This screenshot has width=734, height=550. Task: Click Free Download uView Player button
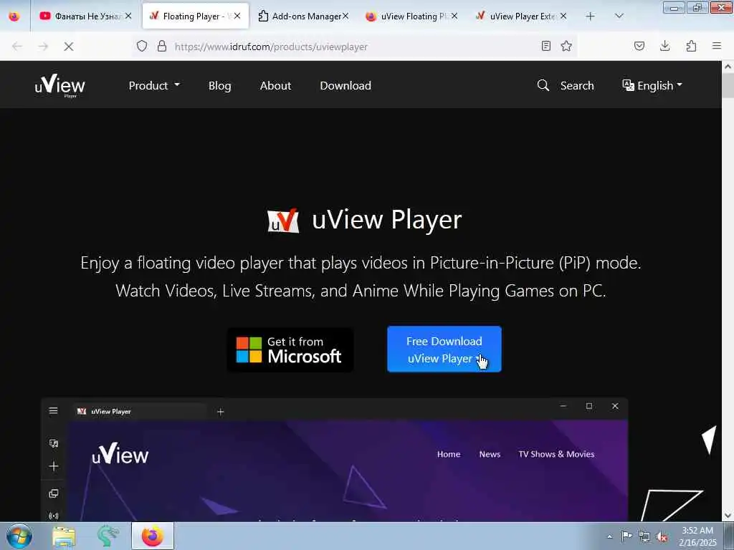[x=444, y=349]
